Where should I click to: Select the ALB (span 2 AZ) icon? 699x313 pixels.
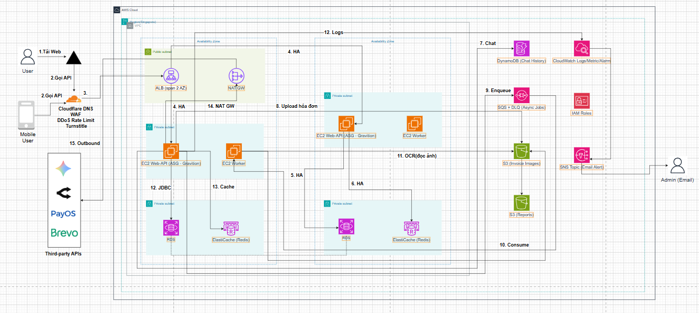point(171,76)
